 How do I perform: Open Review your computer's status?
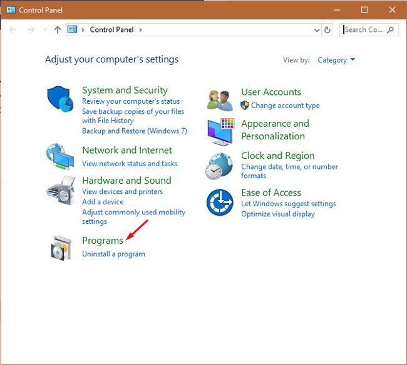131,101
